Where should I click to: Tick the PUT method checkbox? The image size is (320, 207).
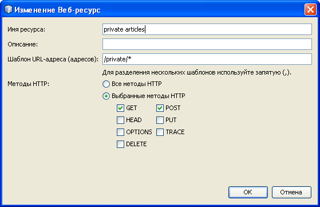[x=160, y=120]
